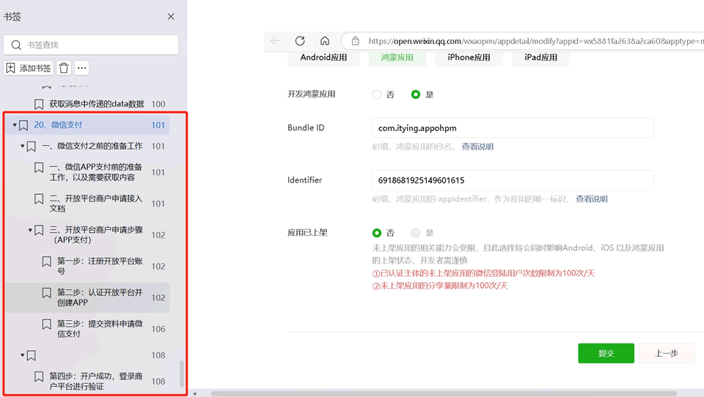Collapse 三、开放平台商户申请步骤 node
This screenshot has width=704, height=397.
tap(31, 230)
